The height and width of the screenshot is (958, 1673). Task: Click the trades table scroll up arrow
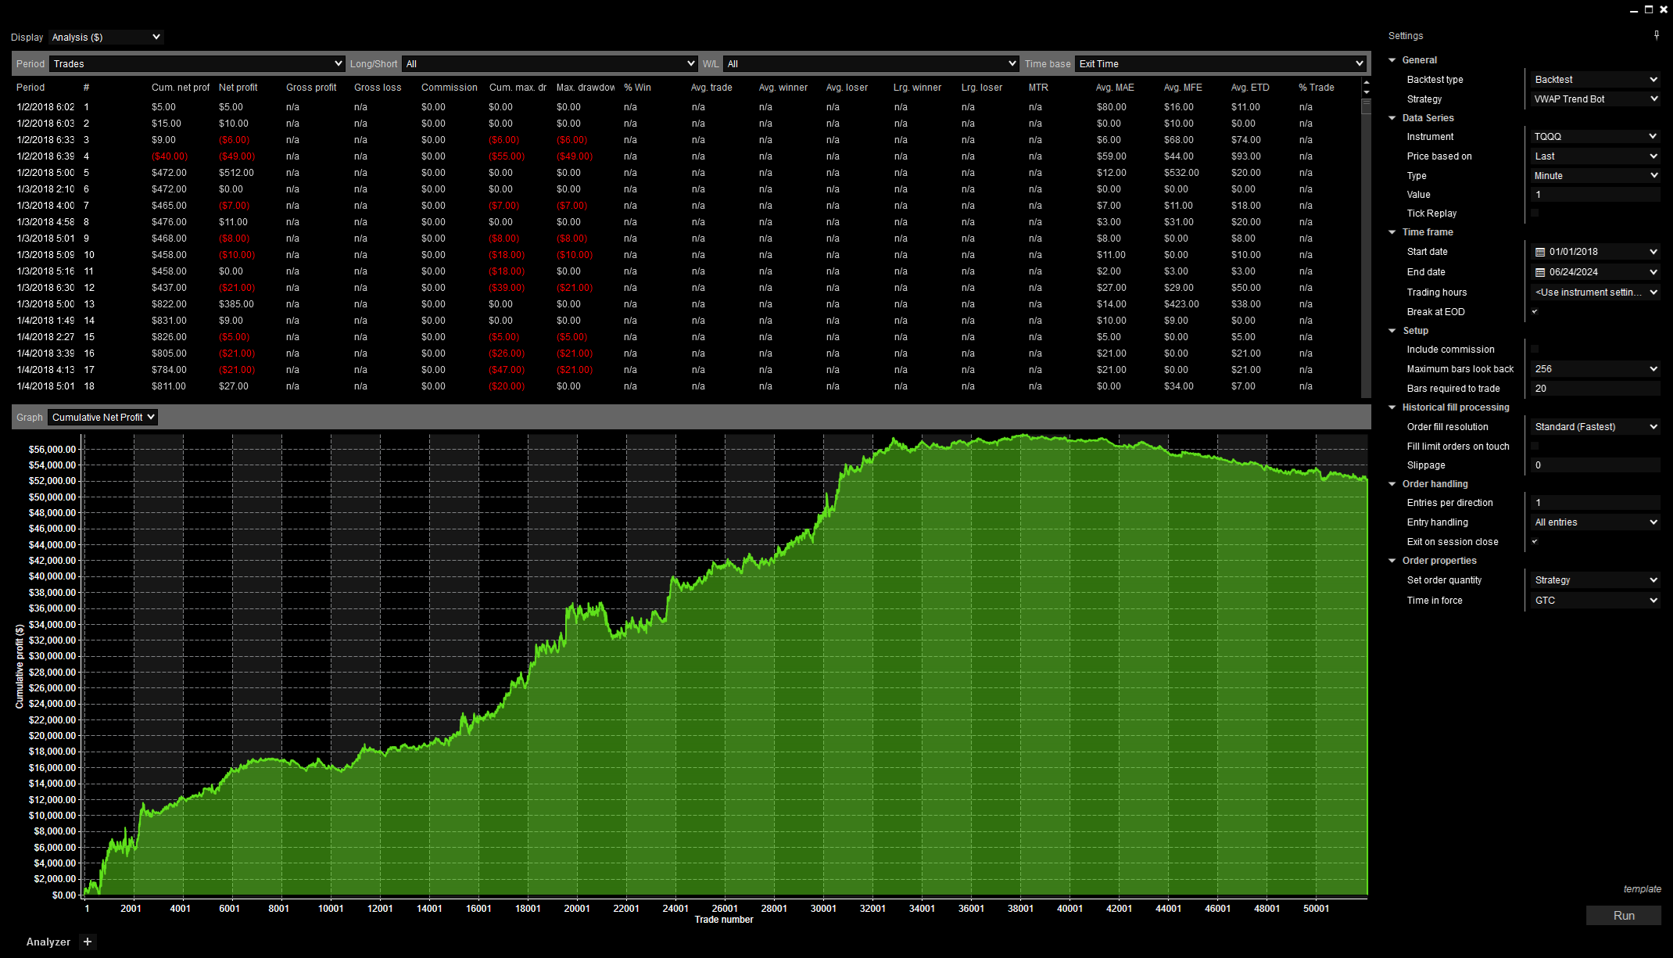click(x=1367, y=83)
